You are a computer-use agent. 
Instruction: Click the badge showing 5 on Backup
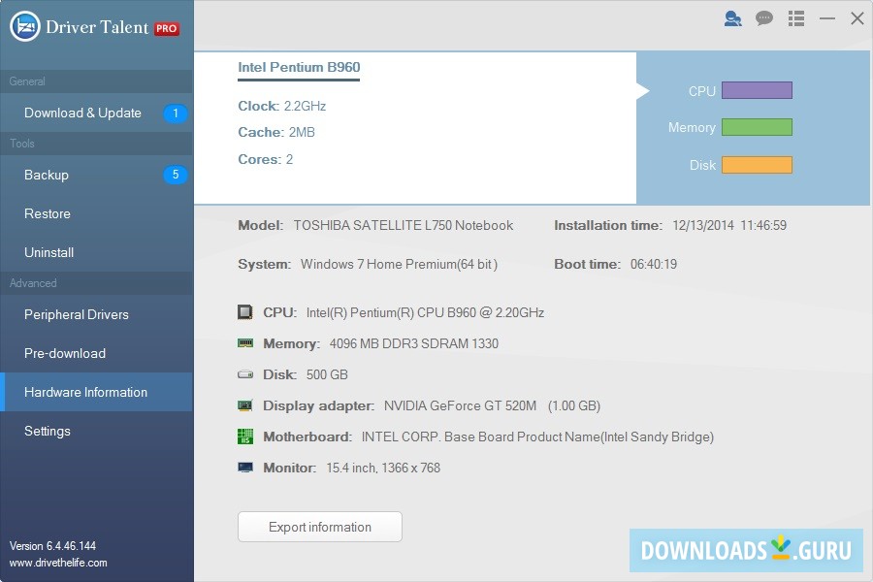coord(176,175)
